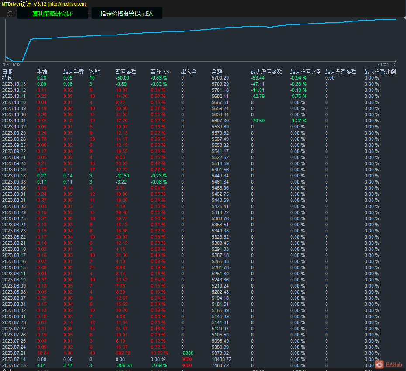Click the -1.27 % floating loss ratio
The height and width of the screenshot is (371, 406).
click(299, 121)
